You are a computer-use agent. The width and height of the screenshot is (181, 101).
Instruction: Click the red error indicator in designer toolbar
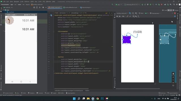tap(175, 13)
